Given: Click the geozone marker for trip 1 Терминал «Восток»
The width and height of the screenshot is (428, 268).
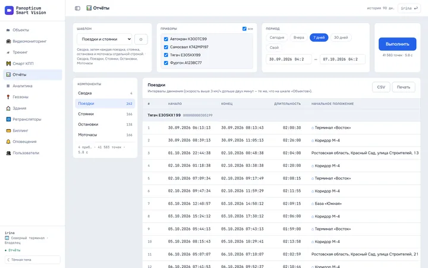Looking at the screenshot, I should 313,127.
